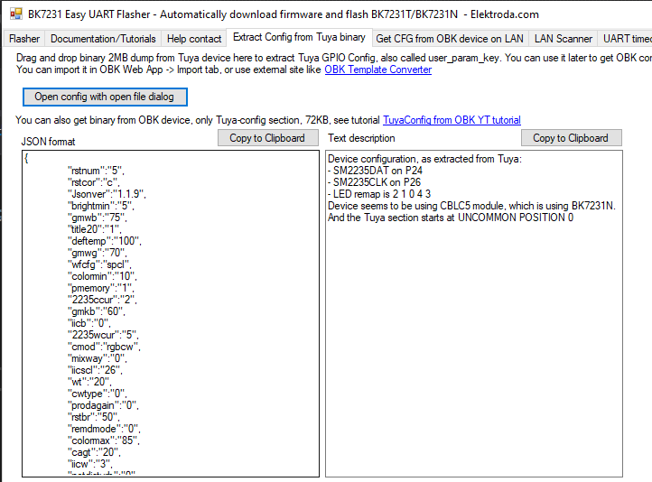Click the "pmemory":"1" line

[x=100, y=288]
